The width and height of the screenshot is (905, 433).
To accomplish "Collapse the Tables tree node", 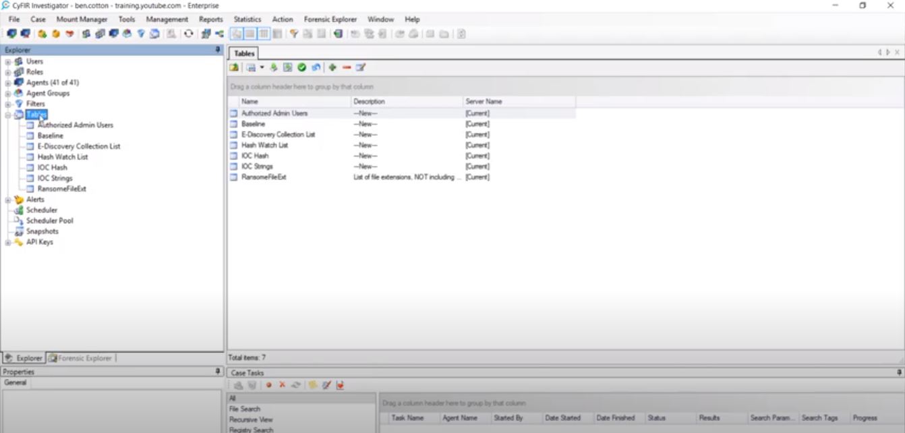I will click(8, 115).
